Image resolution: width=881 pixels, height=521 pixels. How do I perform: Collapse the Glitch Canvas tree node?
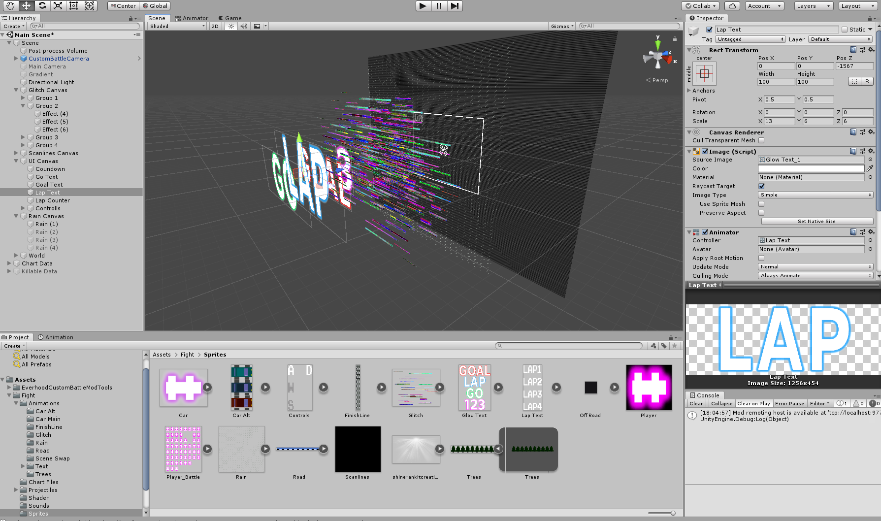click(x=16, y=90)
